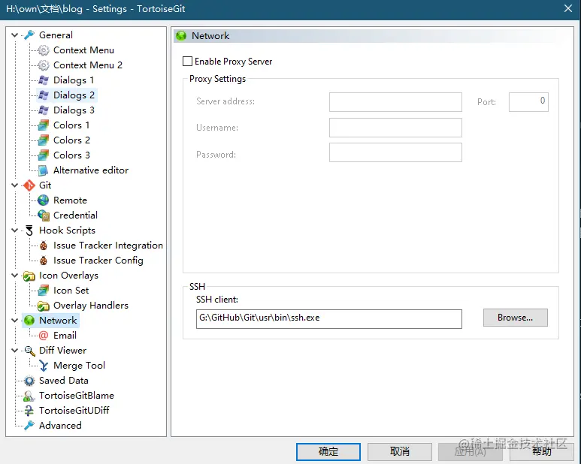Cancel with the 取消 button
Screen dimensions: 581x464
400,451
